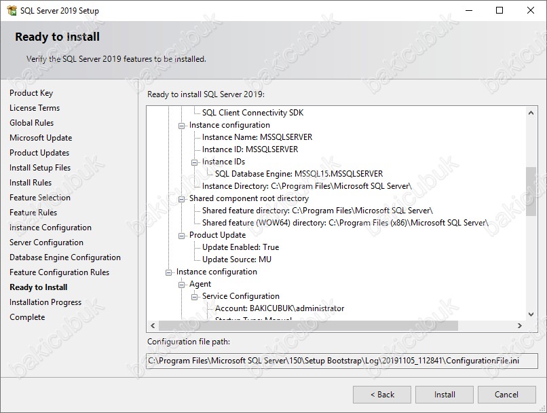547x413 pixels.
Task: Minimize the SQL Server 2019 Setup window
Action: [x=469, y=10]
